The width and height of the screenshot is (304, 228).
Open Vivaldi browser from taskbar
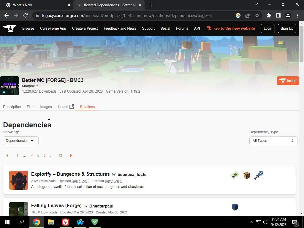pos(66,222)
